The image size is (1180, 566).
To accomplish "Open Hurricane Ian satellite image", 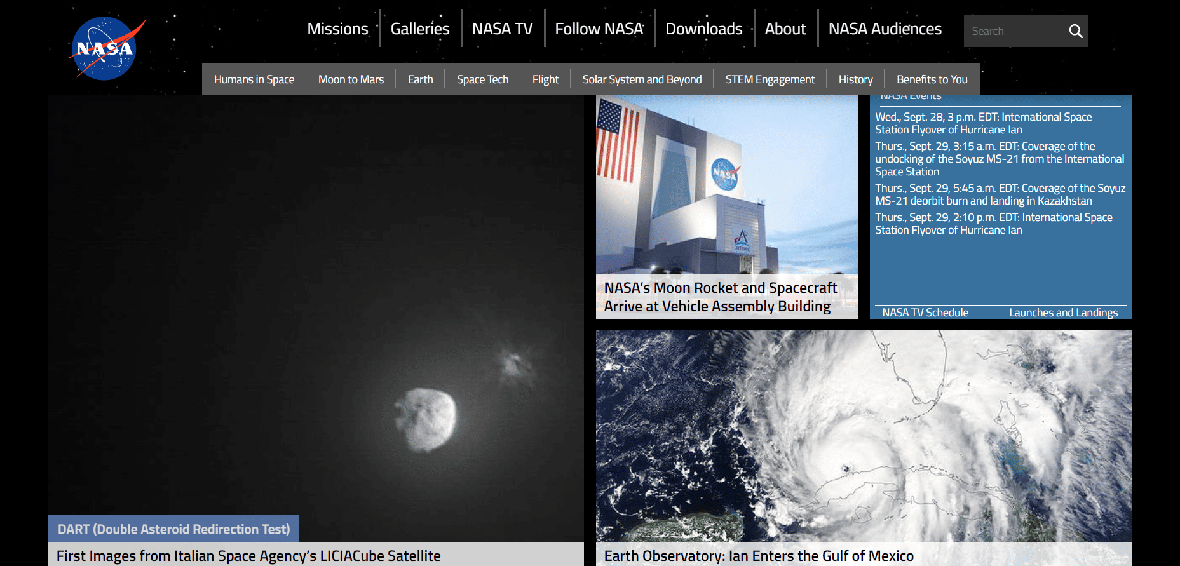I will click(864, 436).
